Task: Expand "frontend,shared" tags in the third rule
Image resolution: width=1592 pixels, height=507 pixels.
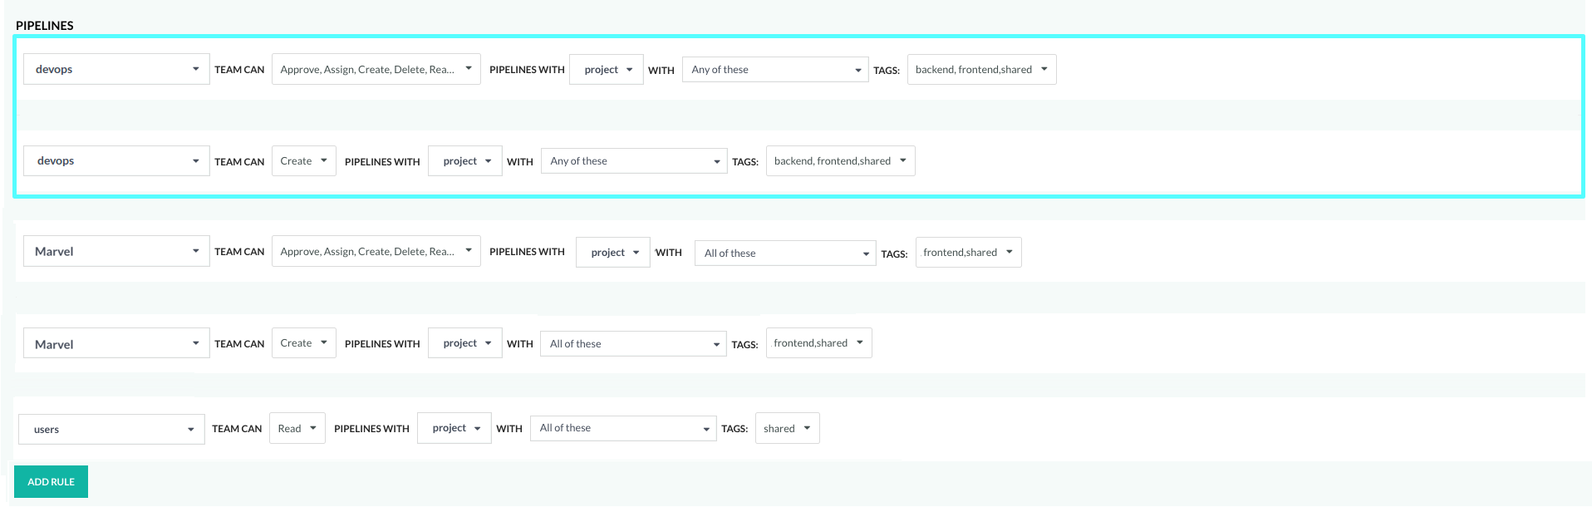Action: coord(968,253)
